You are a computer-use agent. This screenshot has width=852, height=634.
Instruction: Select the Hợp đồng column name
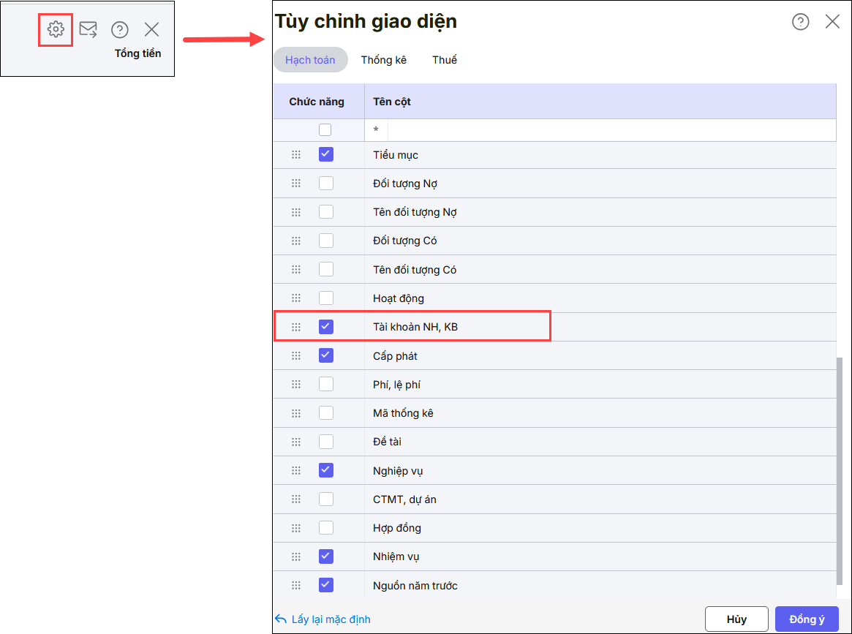pyautogui.click(x=396, y=528)
